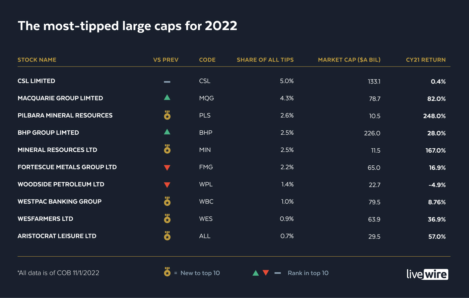
Task: Click the MARKET CAP ($A BIL) header
Action: pyautogui.click(x=349, y=60)
